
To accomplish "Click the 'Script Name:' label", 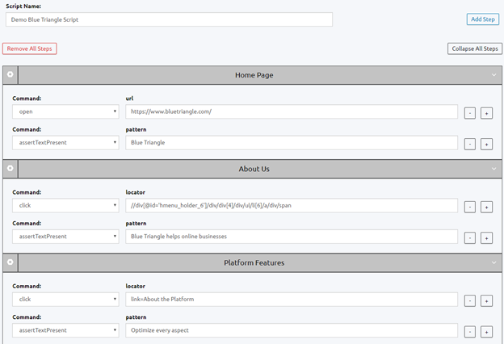I will pos(23,6).
